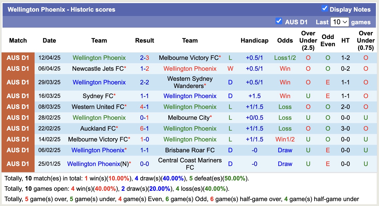This screenshot has width=379, height=206.
Task: Open Newcastle Jets FC team page
Action: point(97,69)
